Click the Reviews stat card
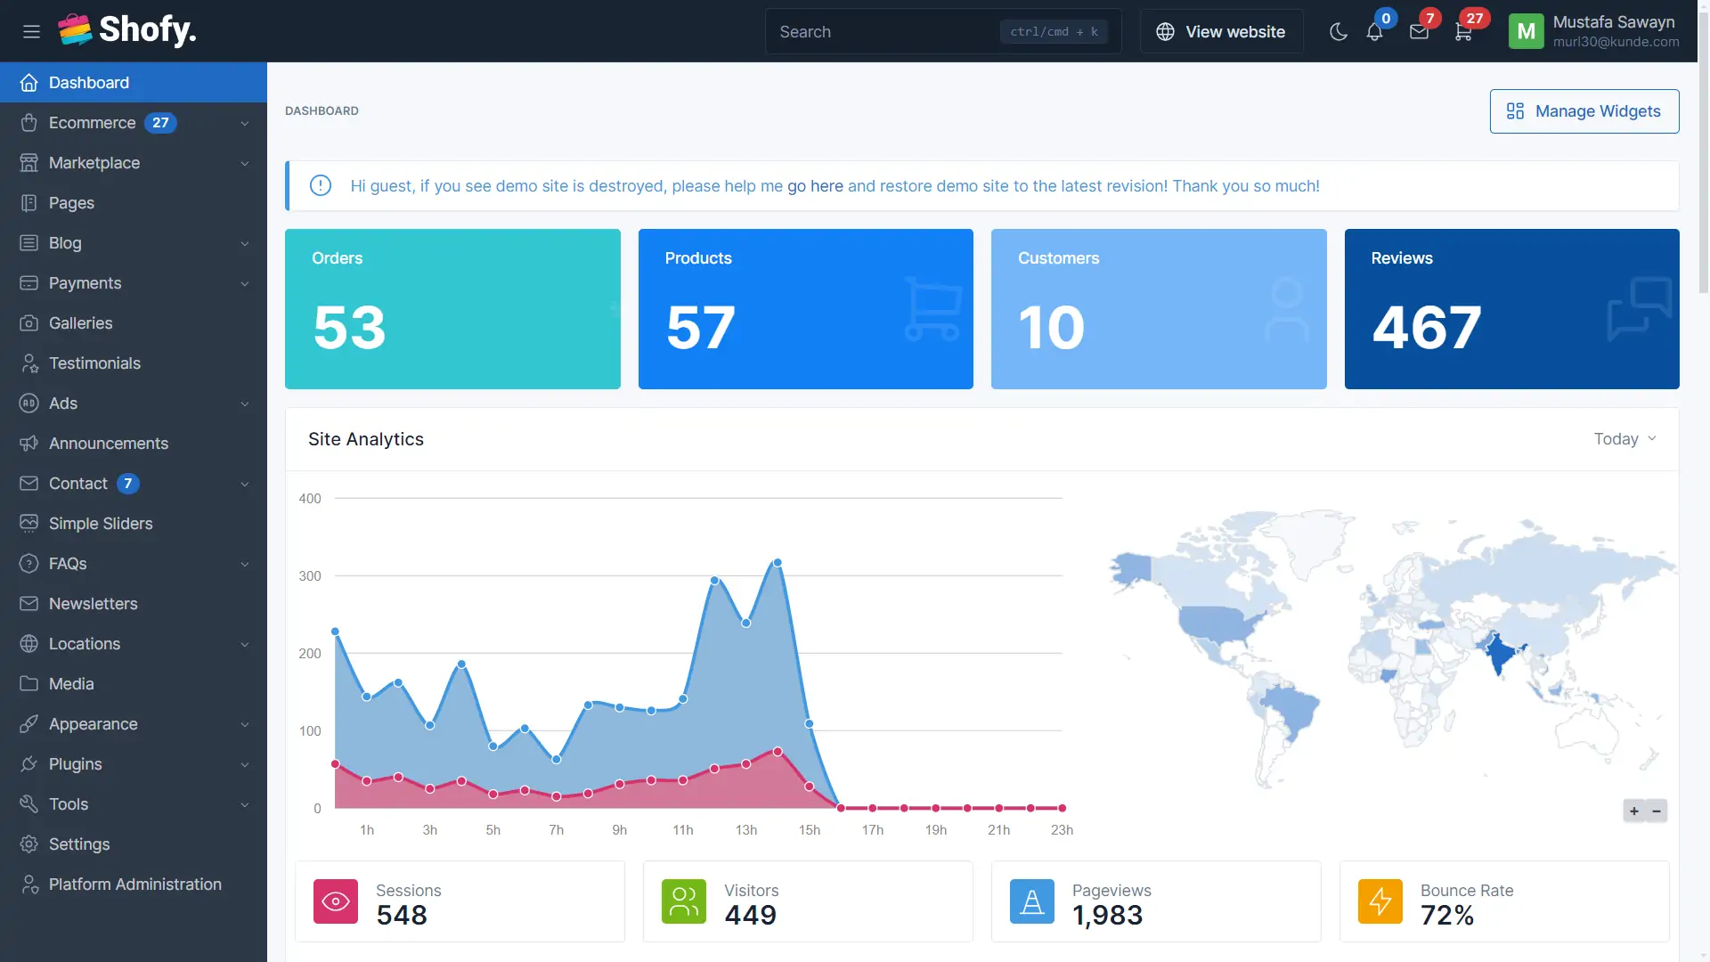1710x962 pixels. 1511,309
